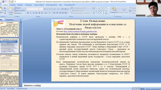Open Выровнять текст align text dropdown
This screenshot has height=90, width=161.
pos(78,10)
